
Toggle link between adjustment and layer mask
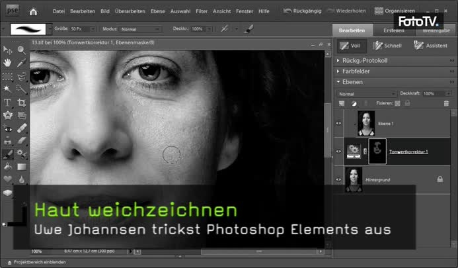point(365,152)
